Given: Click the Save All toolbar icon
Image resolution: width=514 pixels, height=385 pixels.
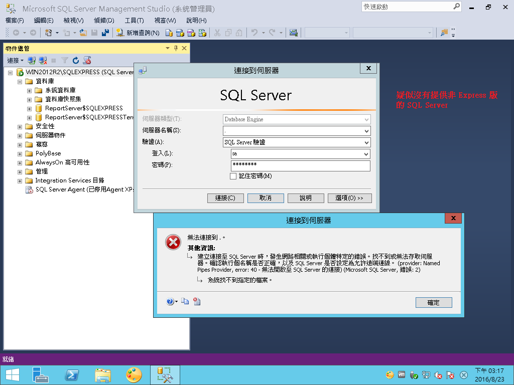Looking at the screenshot, I should 105,33.
